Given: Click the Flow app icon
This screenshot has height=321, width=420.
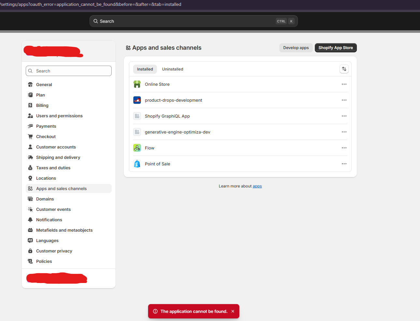Looking at the screenshot, I should [x=137, y=148].
